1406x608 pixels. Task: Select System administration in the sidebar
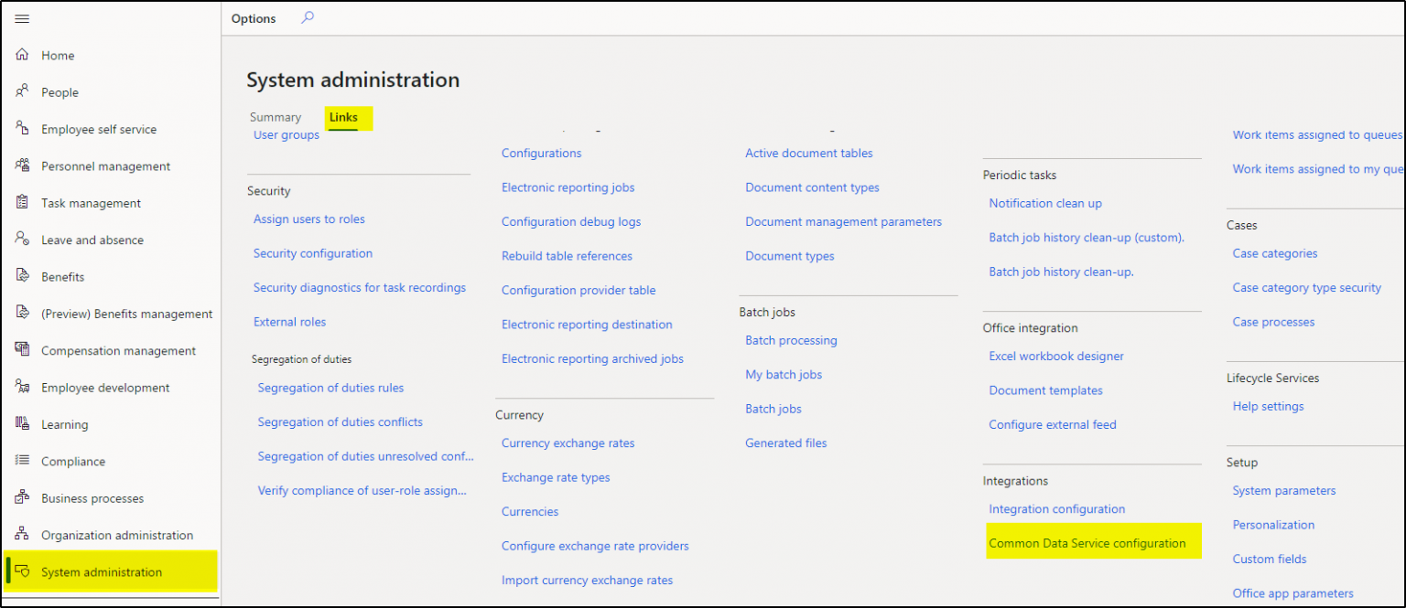pyautogui.click(x=102, y=572)
